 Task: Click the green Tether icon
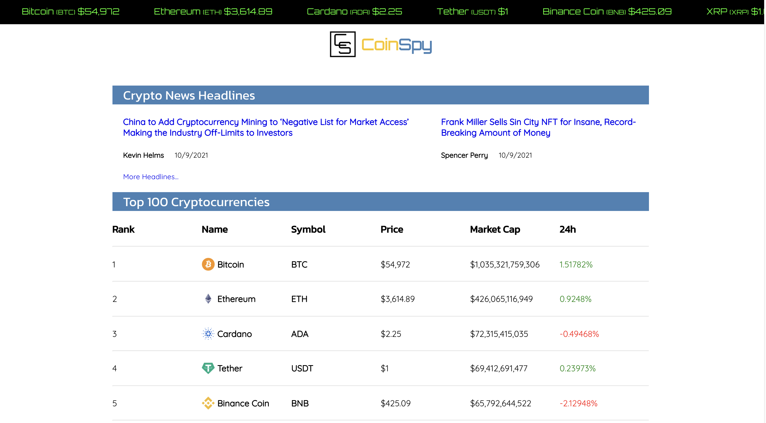208,368
